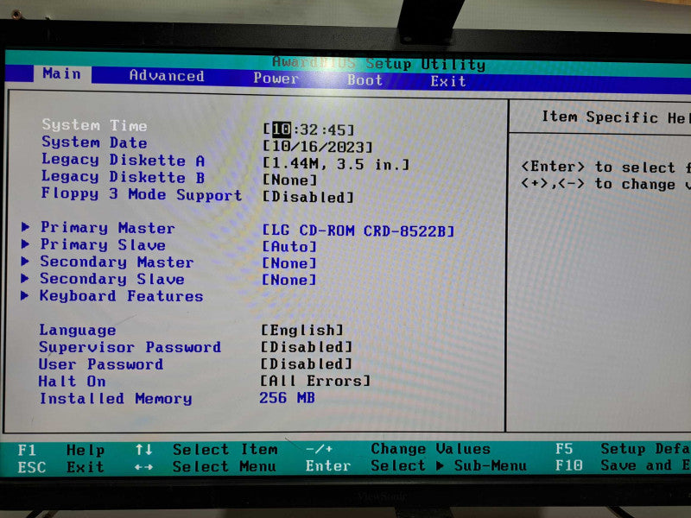The width and height of the screenshot is (691, 518).
Task: Expand Primary Master submenu arrow
Action: point(26,226)
